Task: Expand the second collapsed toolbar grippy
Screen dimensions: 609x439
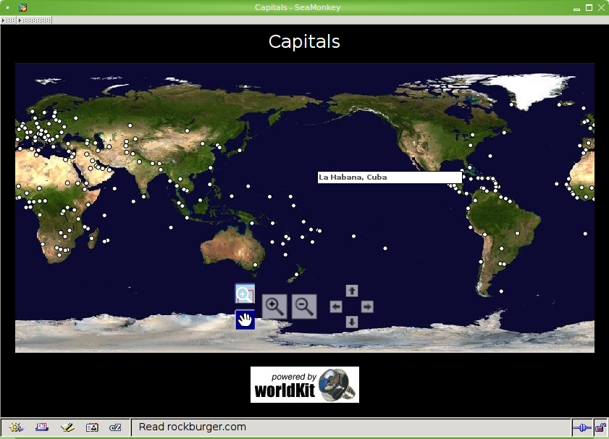Action: point(34,20)
